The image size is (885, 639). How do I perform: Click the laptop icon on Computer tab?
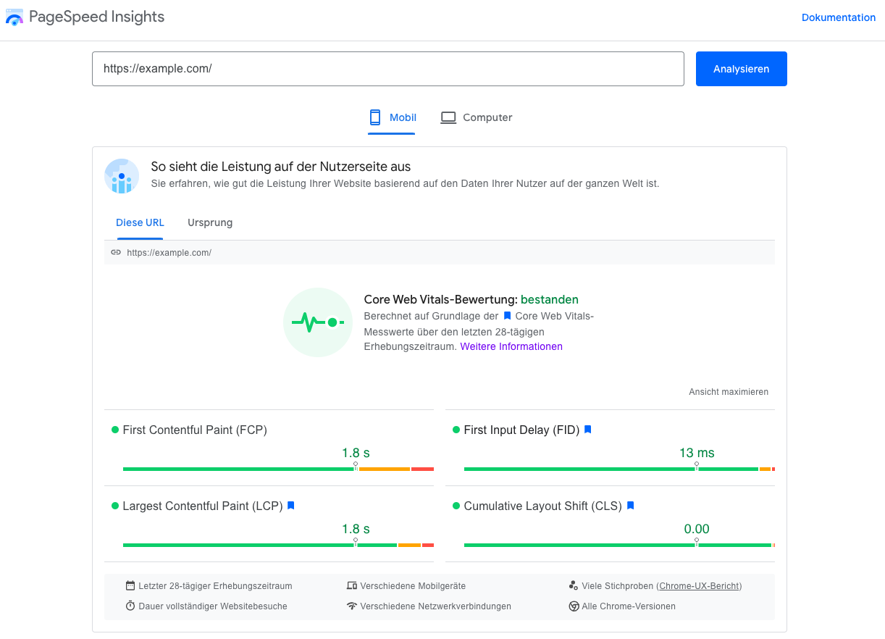coord(448,117)
